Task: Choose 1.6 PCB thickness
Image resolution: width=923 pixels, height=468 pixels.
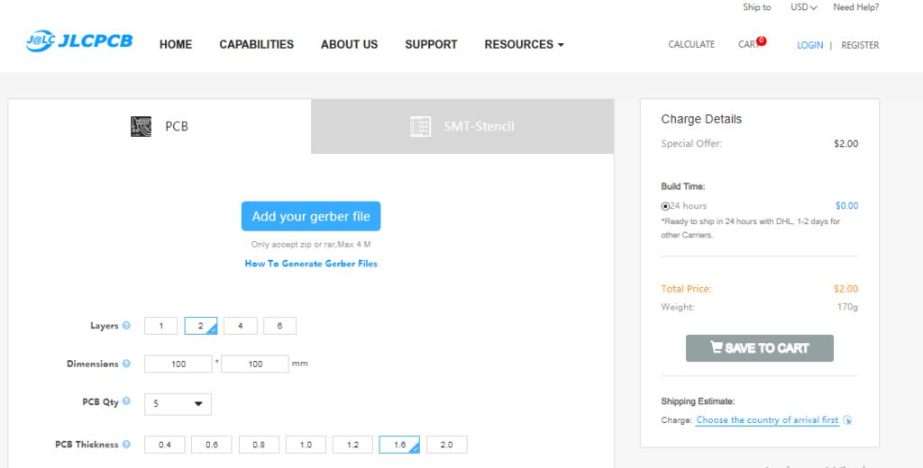Action: coord(399,445)
